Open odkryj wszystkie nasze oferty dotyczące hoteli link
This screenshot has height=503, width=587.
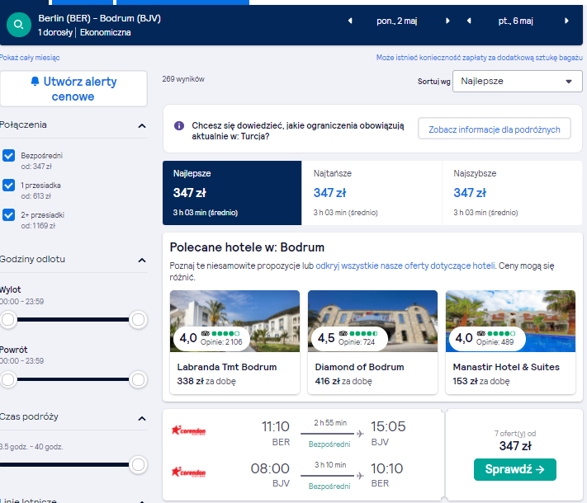(405, 266)
